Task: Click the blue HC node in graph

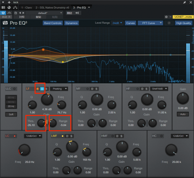Action: point(171,55)
